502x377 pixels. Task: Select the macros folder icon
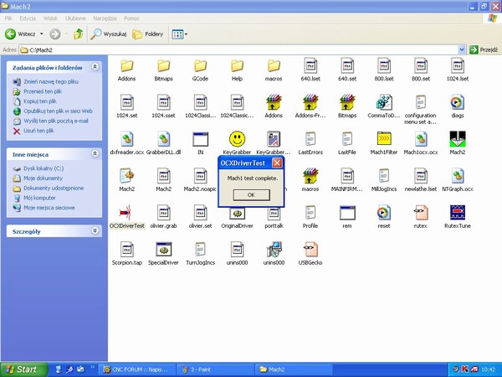coord(274,66)
